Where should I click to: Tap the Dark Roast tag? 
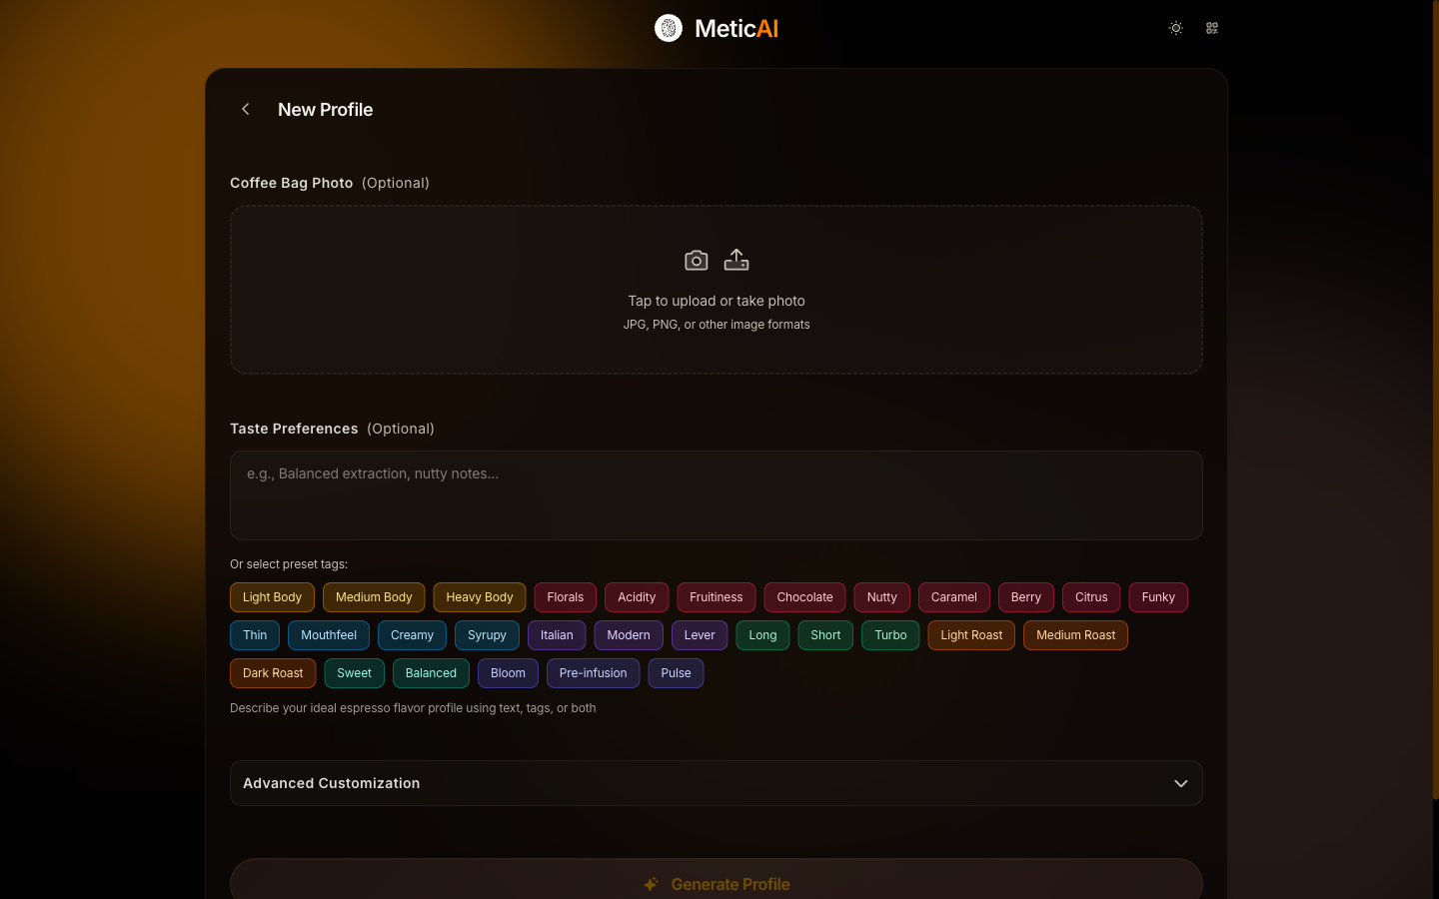(x=273, y=673)
